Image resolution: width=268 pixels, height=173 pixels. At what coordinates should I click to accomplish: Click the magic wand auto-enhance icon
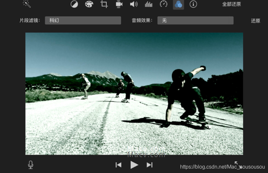click(x=27, y=4)
